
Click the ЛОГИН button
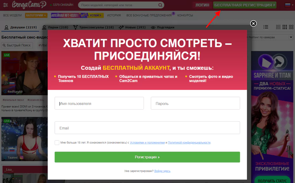202,5
